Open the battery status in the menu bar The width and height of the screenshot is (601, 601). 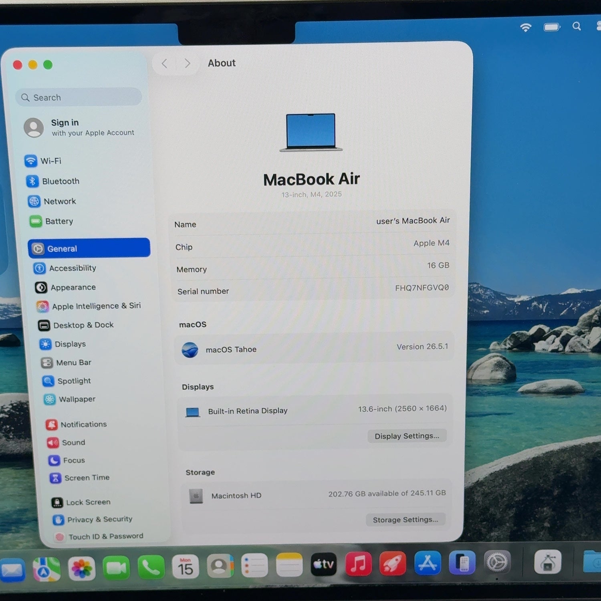552,27
